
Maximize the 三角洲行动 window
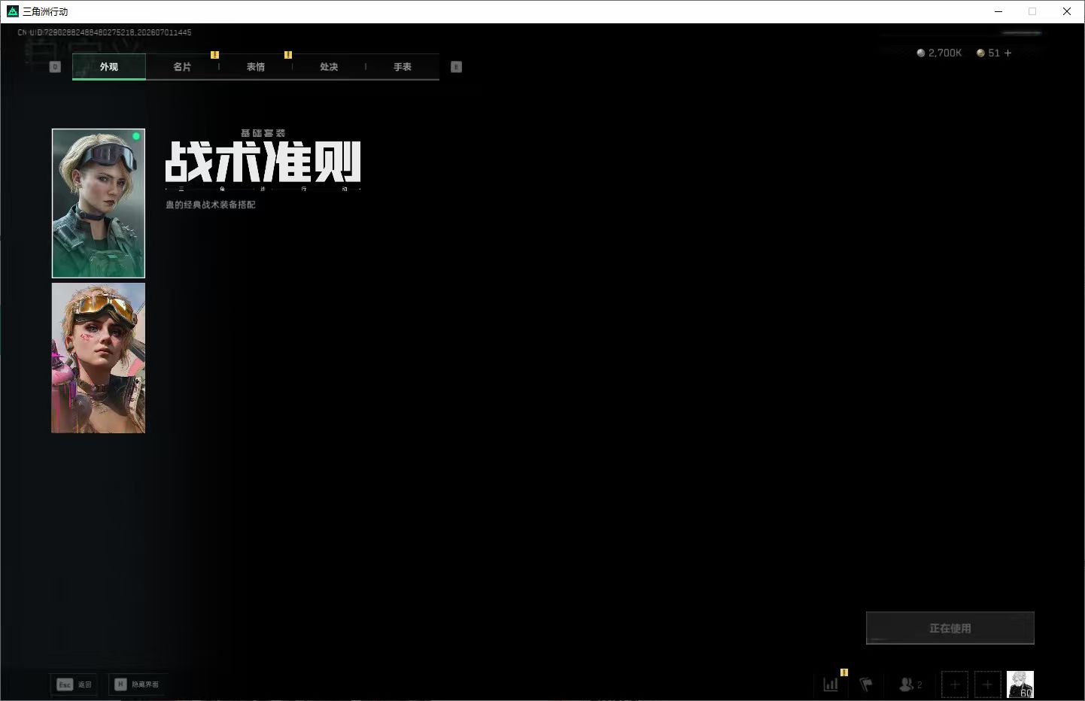tap(1032, 11)
